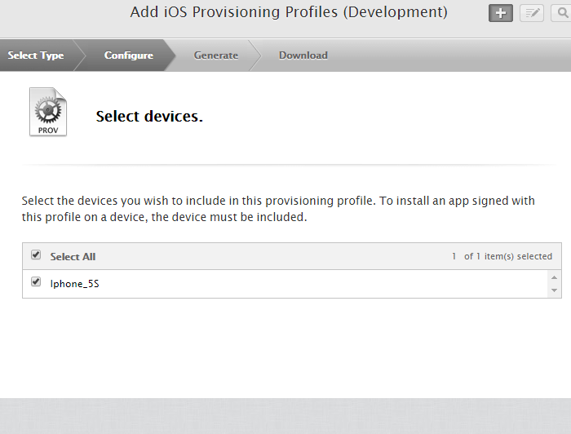This screenshot has height=434, width=571.
Task: Click the plus icon to add profile
Action: (x=501, y=13)
